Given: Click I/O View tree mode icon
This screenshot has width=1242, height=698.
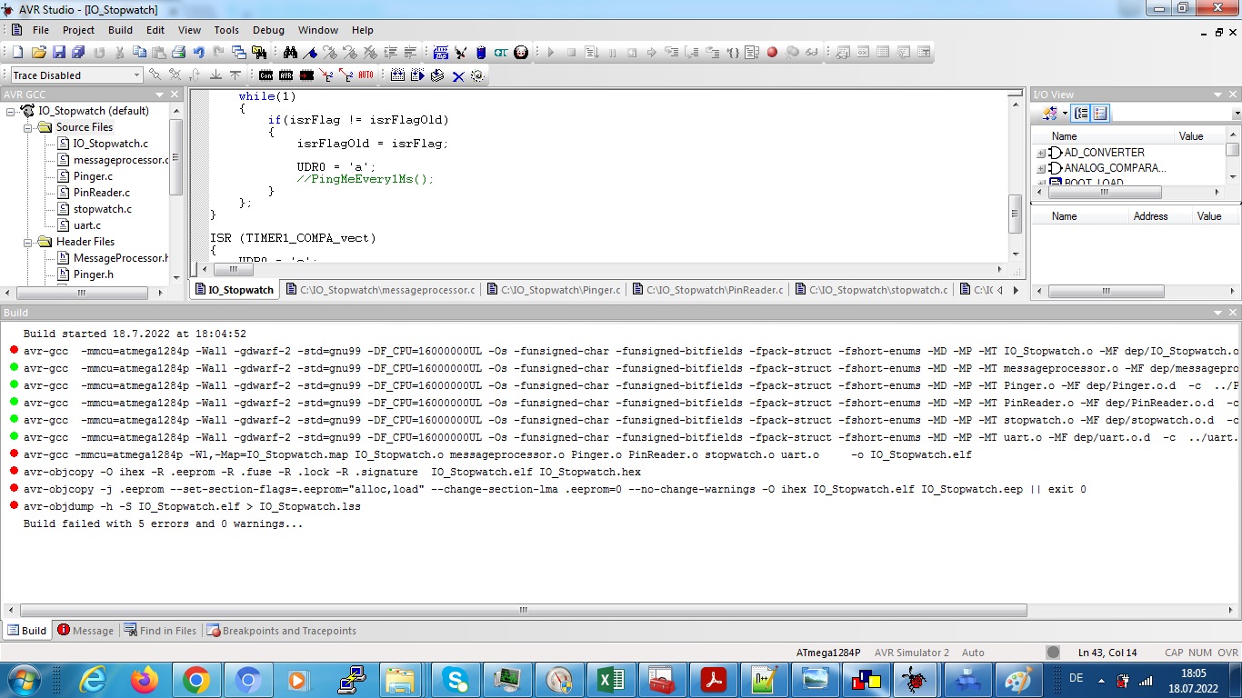Looking at the screenshot, I should point(1081,114).
